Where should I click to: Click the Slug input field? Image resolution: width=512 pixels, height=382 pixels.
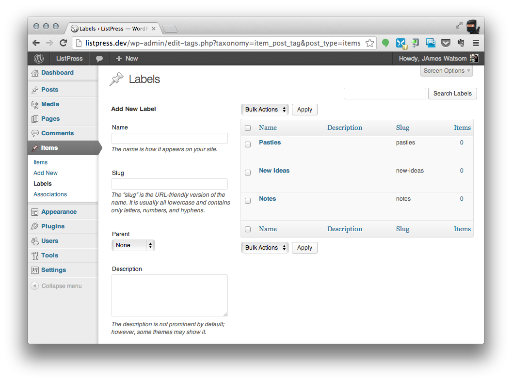pyautogui.click(x=170, y=184)
